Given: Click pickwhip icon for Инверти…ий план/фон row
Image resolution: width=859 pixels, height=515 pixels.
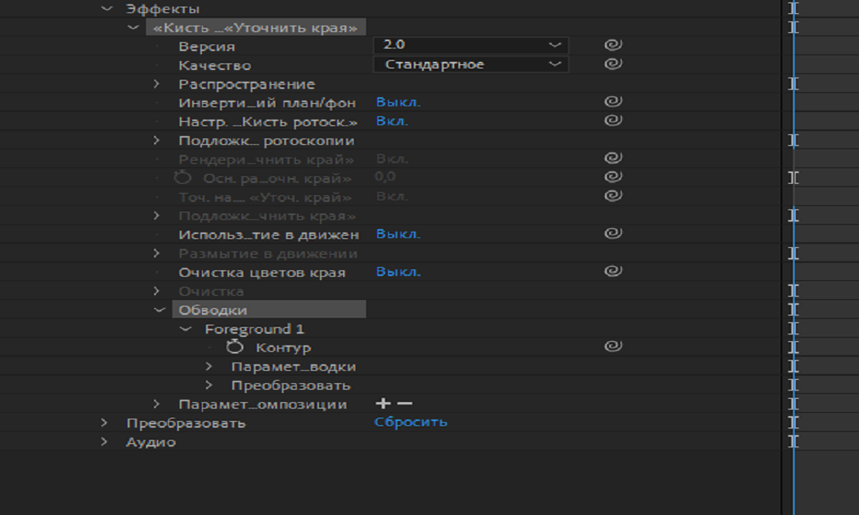Looking at the screenshot, I should [613, 102].
